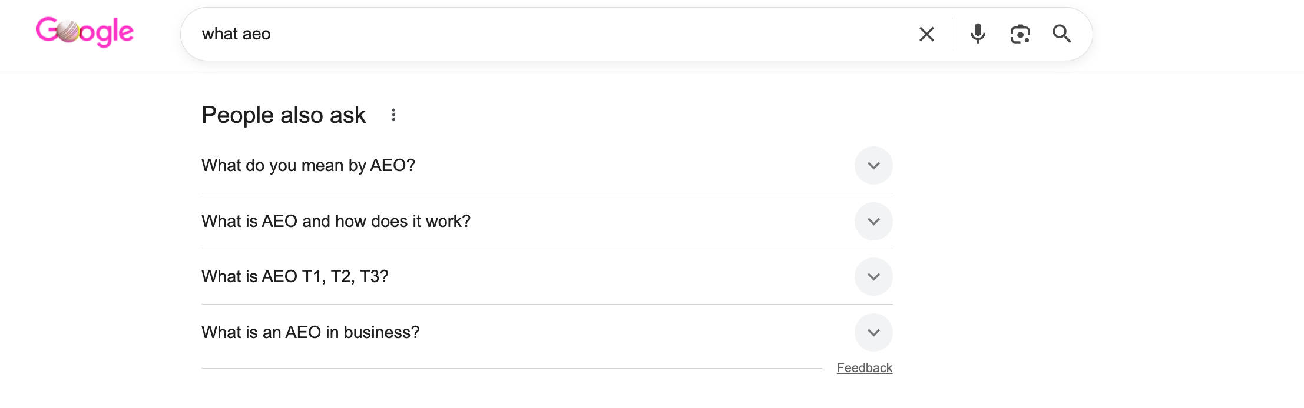Open the People also ask three-dot menu
The height and width of the screenshot is (408, 1304).
coord(393,115)
